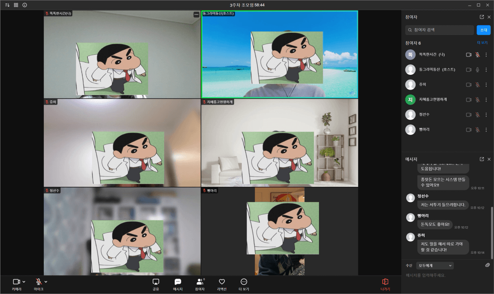Toggle camera icon for 동그라미동산 (호스트)

469,70
